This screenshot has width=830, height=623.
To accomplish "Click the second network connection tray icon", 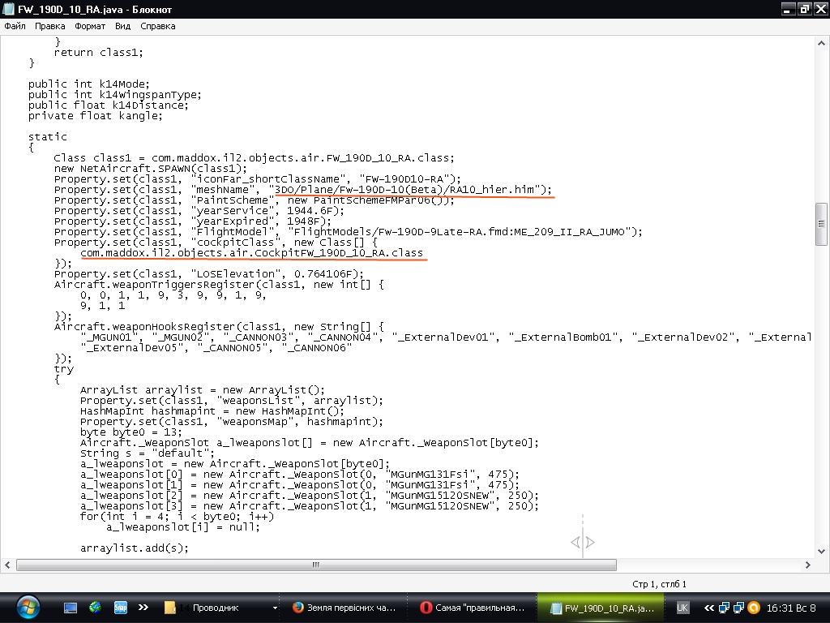I will 739,608.
